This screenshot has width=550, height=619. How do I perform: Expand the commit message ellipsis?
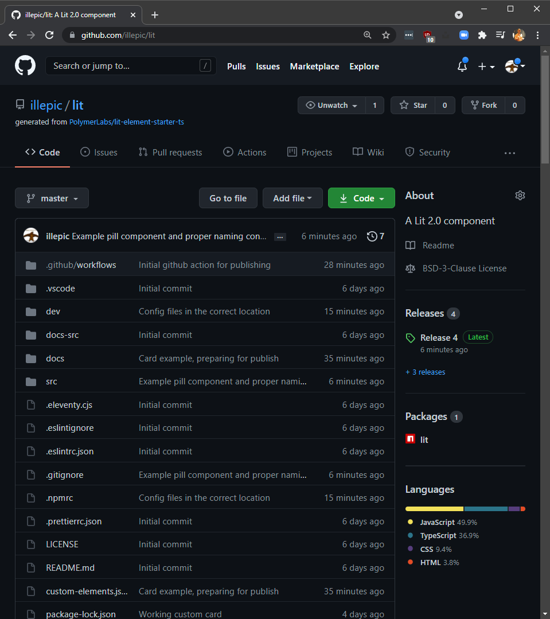[280, 237]
